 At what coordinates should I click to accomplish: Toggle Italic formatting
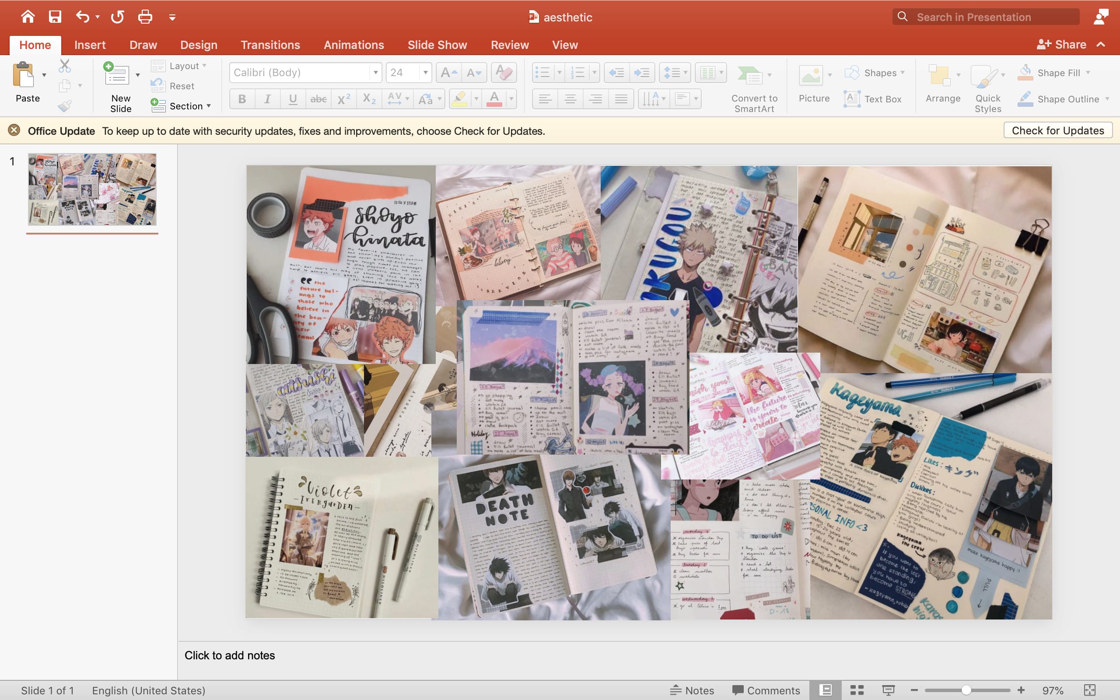tap(267, 99)
